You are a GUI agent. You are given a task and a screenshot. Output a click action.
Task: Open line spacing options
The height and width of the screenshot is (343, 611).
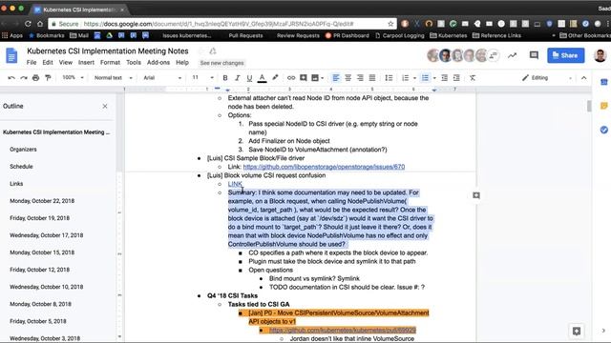pos(389,78)
